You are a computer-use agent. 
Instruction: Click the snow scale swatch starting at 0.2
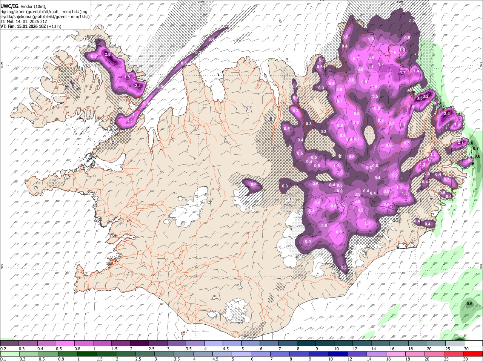9,343
